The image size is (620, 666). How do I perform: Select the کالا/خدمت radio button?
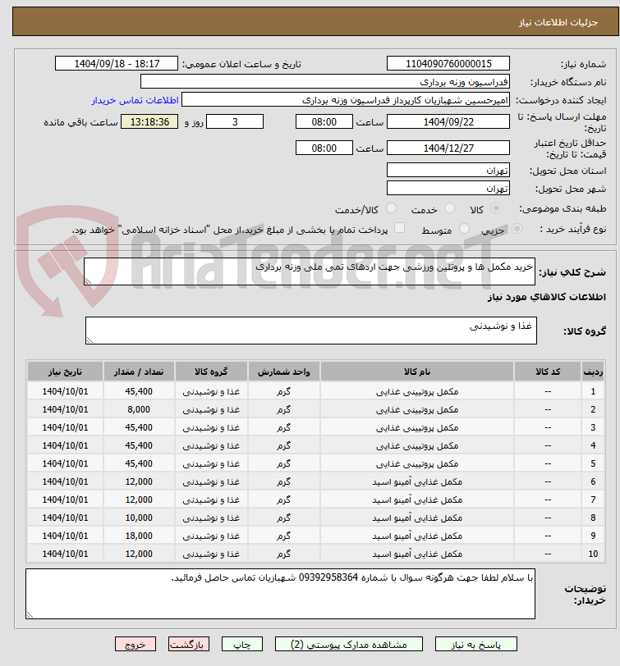(391, 208)
